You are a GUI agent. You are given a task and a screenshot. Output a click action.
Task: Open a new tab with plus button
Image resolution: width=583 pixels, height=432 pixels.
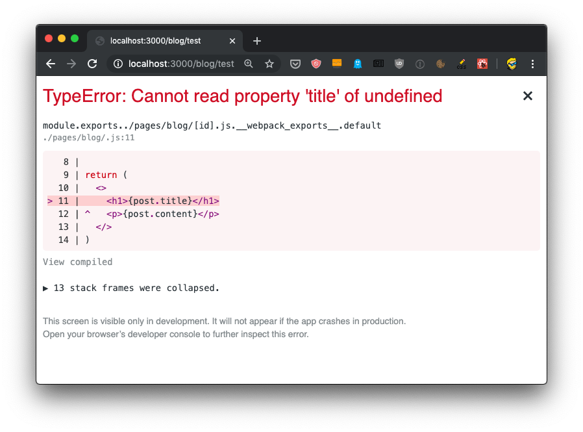(x=256, y=40)
